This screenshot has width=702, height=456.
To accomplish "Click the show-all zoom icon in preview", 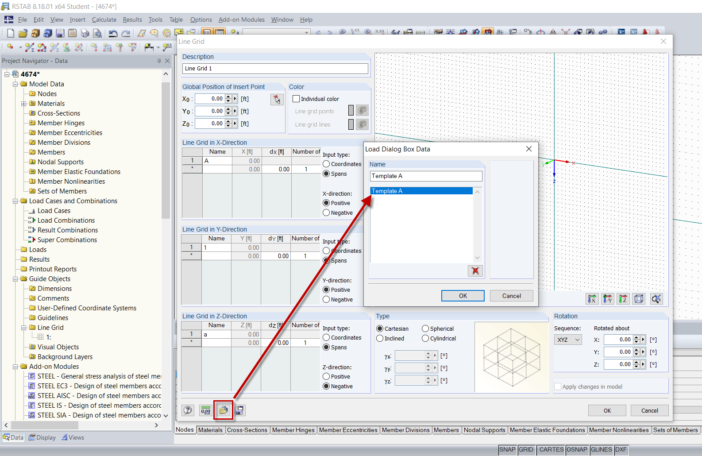I will (656, 299).
